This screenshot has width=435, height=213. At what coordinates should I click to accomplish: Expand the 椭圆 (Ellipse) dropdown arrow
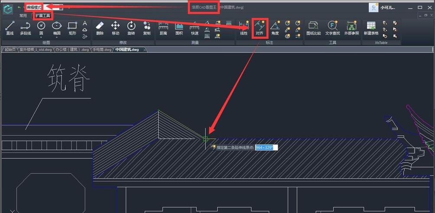point(57,37)
